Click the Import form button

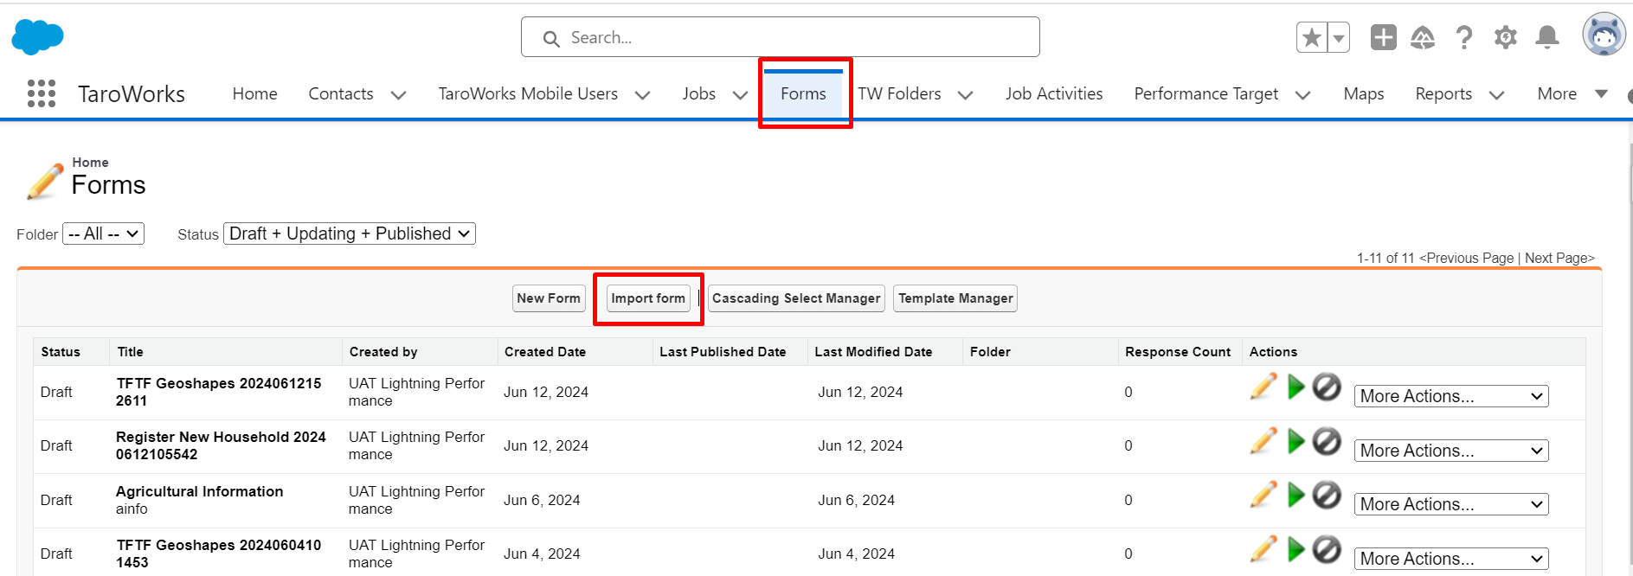(647, 298)
